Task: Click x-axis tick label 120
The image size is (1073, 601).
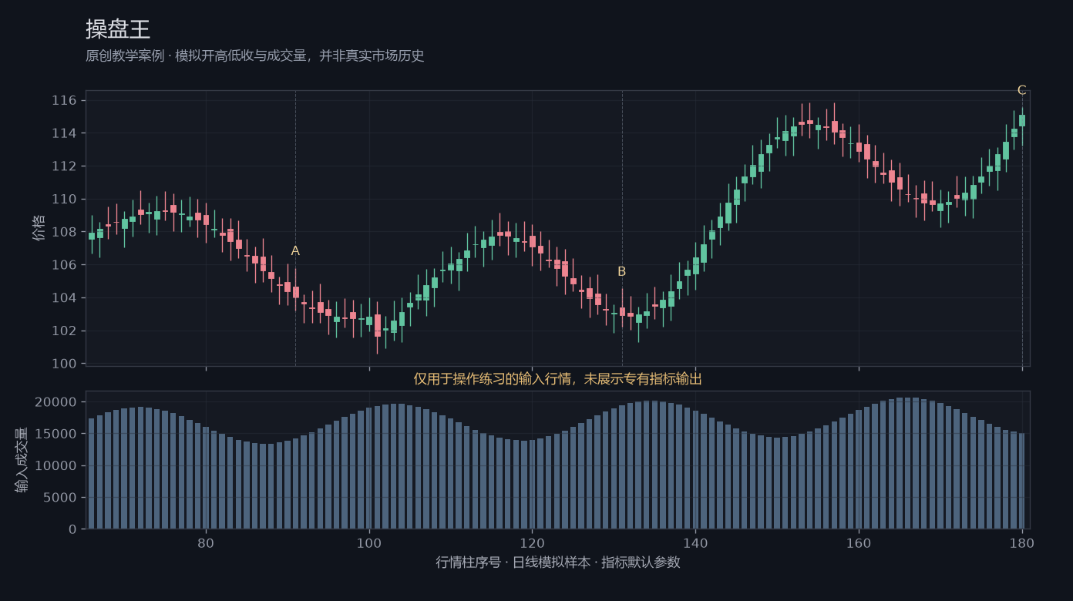Action: click(532, 543)
